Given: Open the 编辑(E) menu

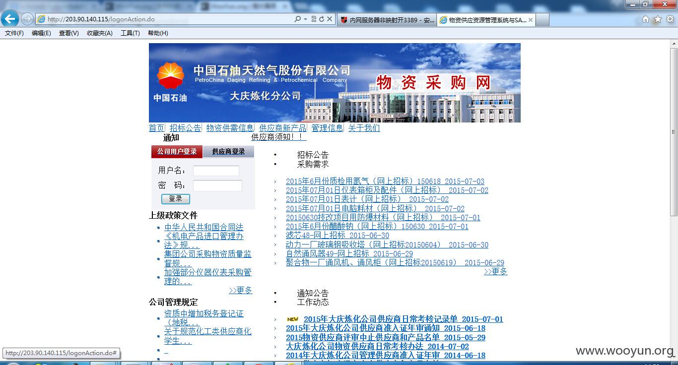Looking at the screenshot, I should coord(41,33).
